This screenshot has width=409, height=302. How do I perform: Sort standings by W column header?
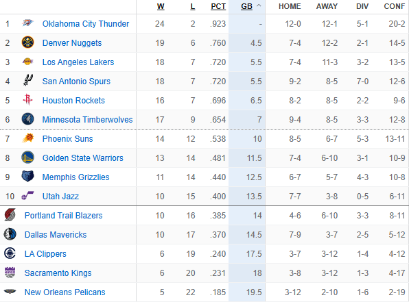click(161, 6)
